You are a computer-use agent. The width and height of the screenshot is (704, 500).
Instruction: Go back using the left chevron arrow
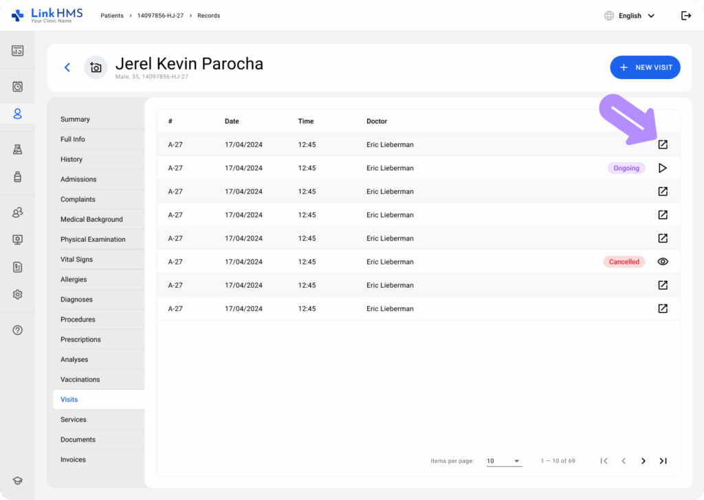coord(67,67)
